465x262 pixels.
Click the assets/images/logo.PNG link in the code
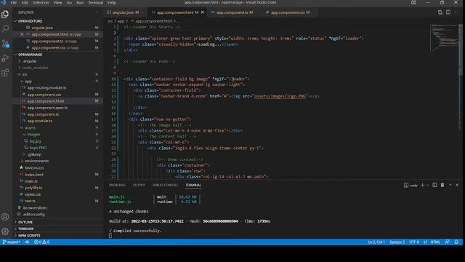click(280, 96)
